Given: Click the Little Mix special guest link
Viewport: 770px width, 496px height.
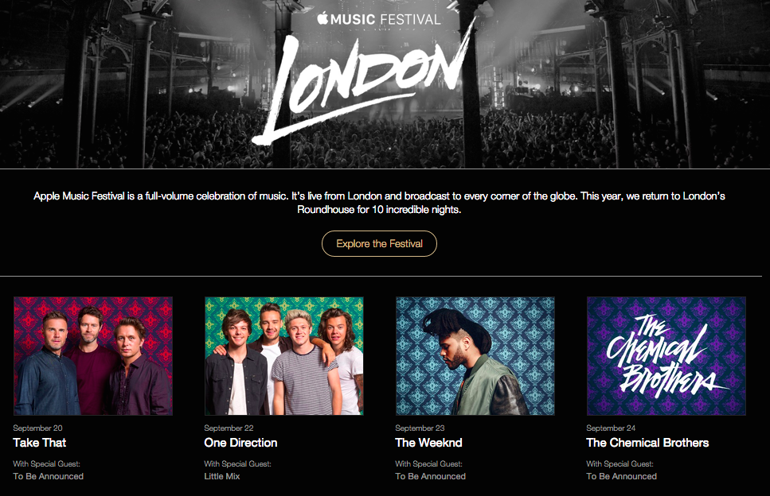Looking at the screenshot, I should pyautogui.click(x=222, y=476).
